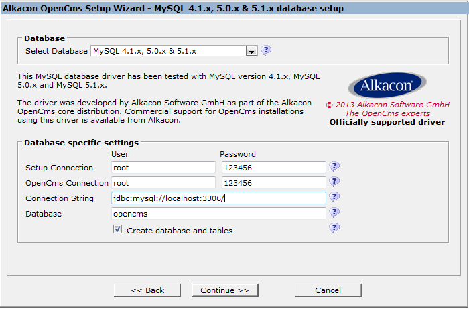Click into the Database name field
The image size is (469, 309).
(x=218, y=214)
